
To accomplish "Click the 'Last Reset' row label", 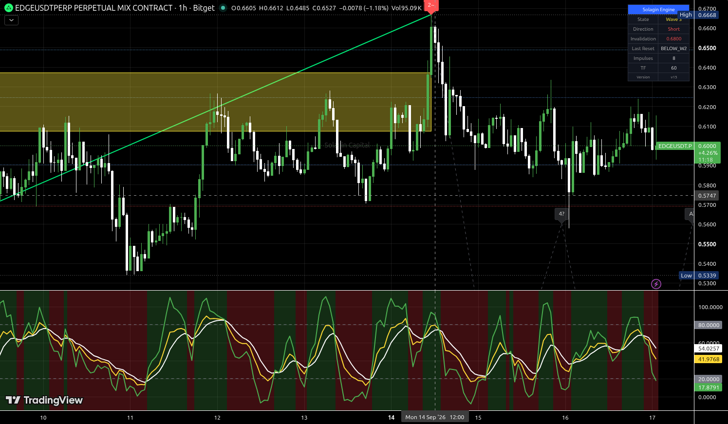I will click(x=643, y=49).
